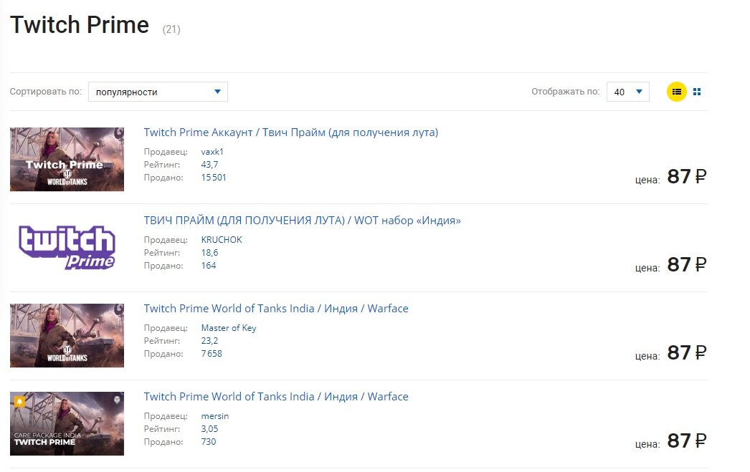Switch to list view layout
The image size is (750, 472).
click(676, 92)
